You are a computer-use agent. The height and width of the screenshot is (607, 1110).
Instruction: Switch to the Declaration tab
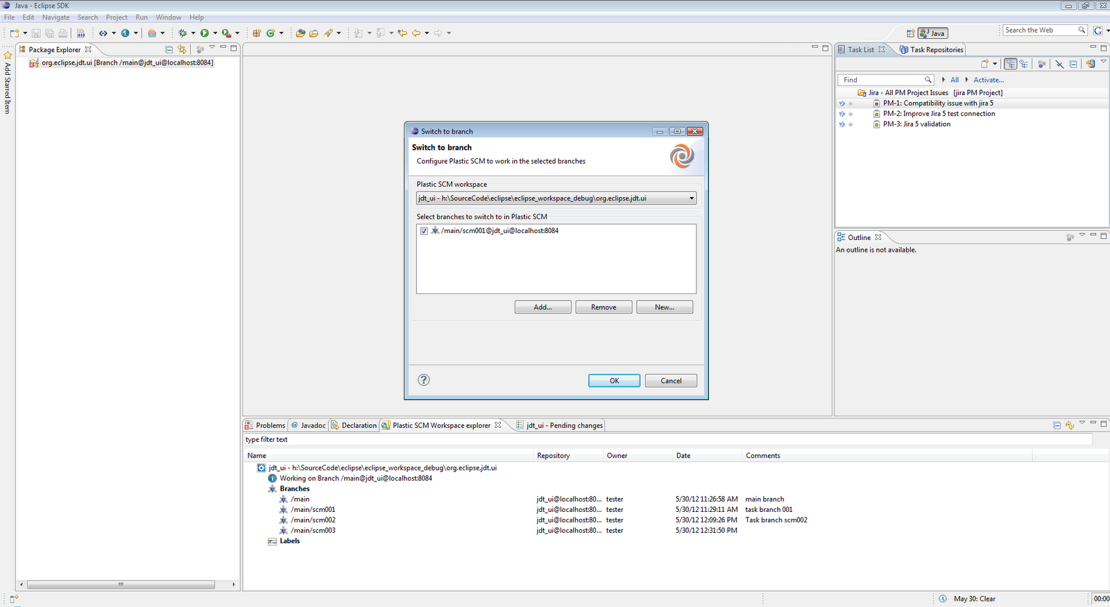[x=354, y=425]
